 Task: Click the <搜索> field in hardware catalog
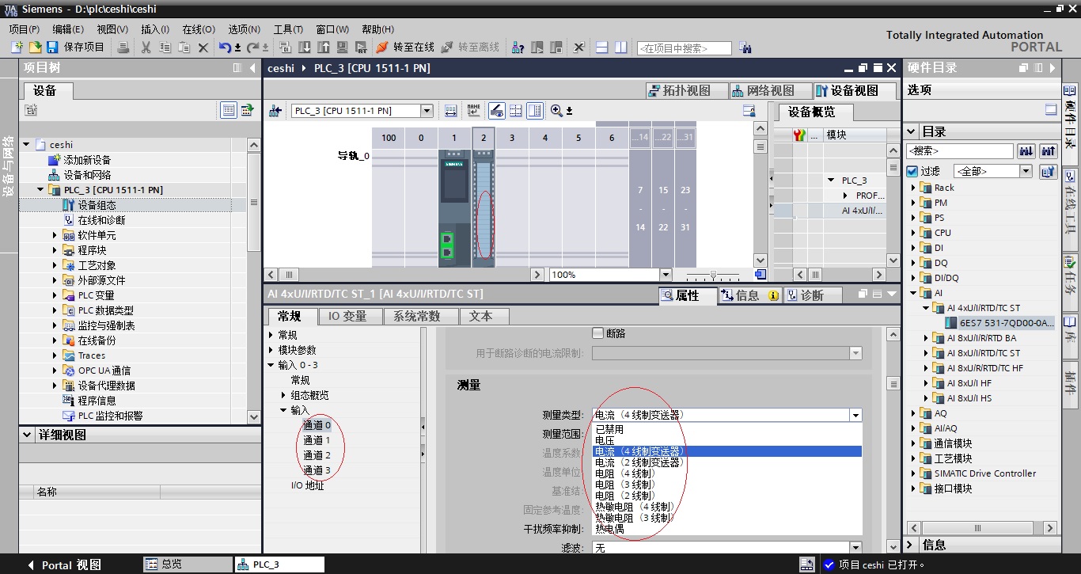[x=960, y=150]
